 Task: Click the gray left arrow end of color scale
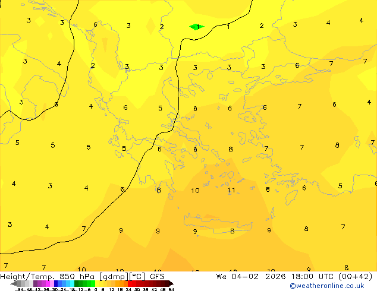tap(14, 284)
